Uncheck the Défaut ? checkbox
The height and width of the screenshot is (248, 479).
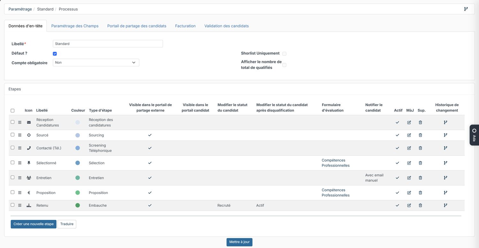(55, 54)
